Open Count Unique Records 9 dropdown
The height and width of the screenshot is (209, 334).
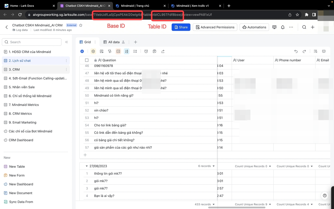click(x=253, y=204)
